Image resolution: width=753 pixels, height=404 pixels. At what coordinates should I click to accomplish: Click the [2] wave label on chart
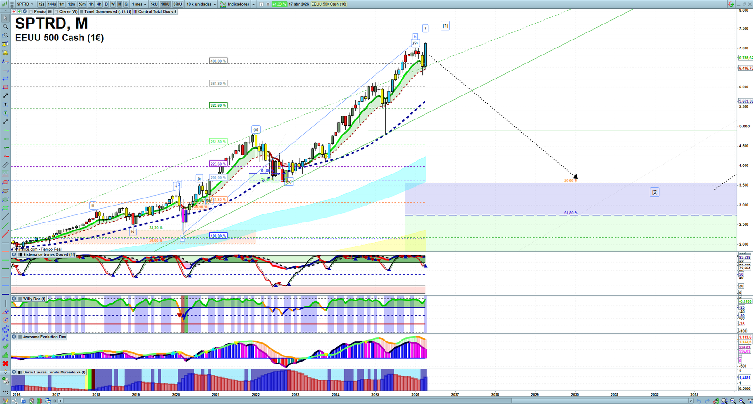tap(655, 192)
